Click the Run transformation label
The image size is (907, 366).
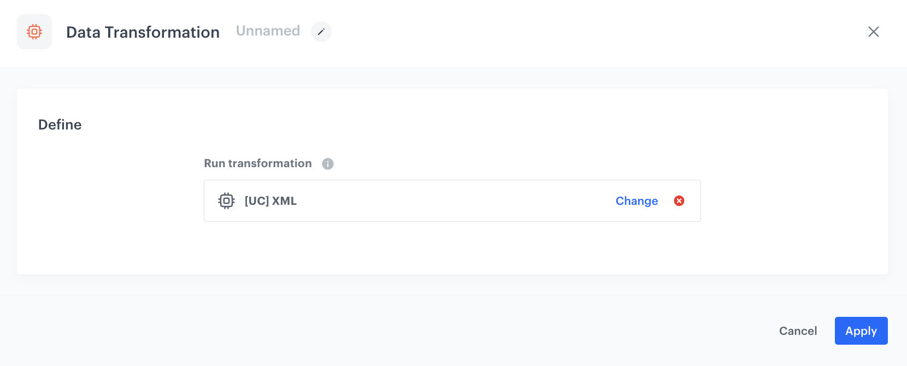(257, 163)
